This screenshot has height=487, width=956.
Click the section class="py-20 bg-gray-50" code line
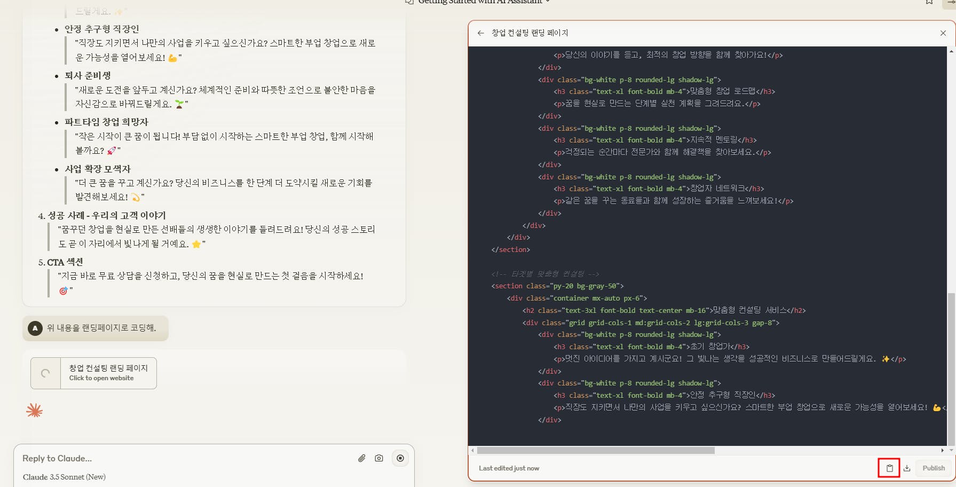pyautogui.click(x=557, y=286)
